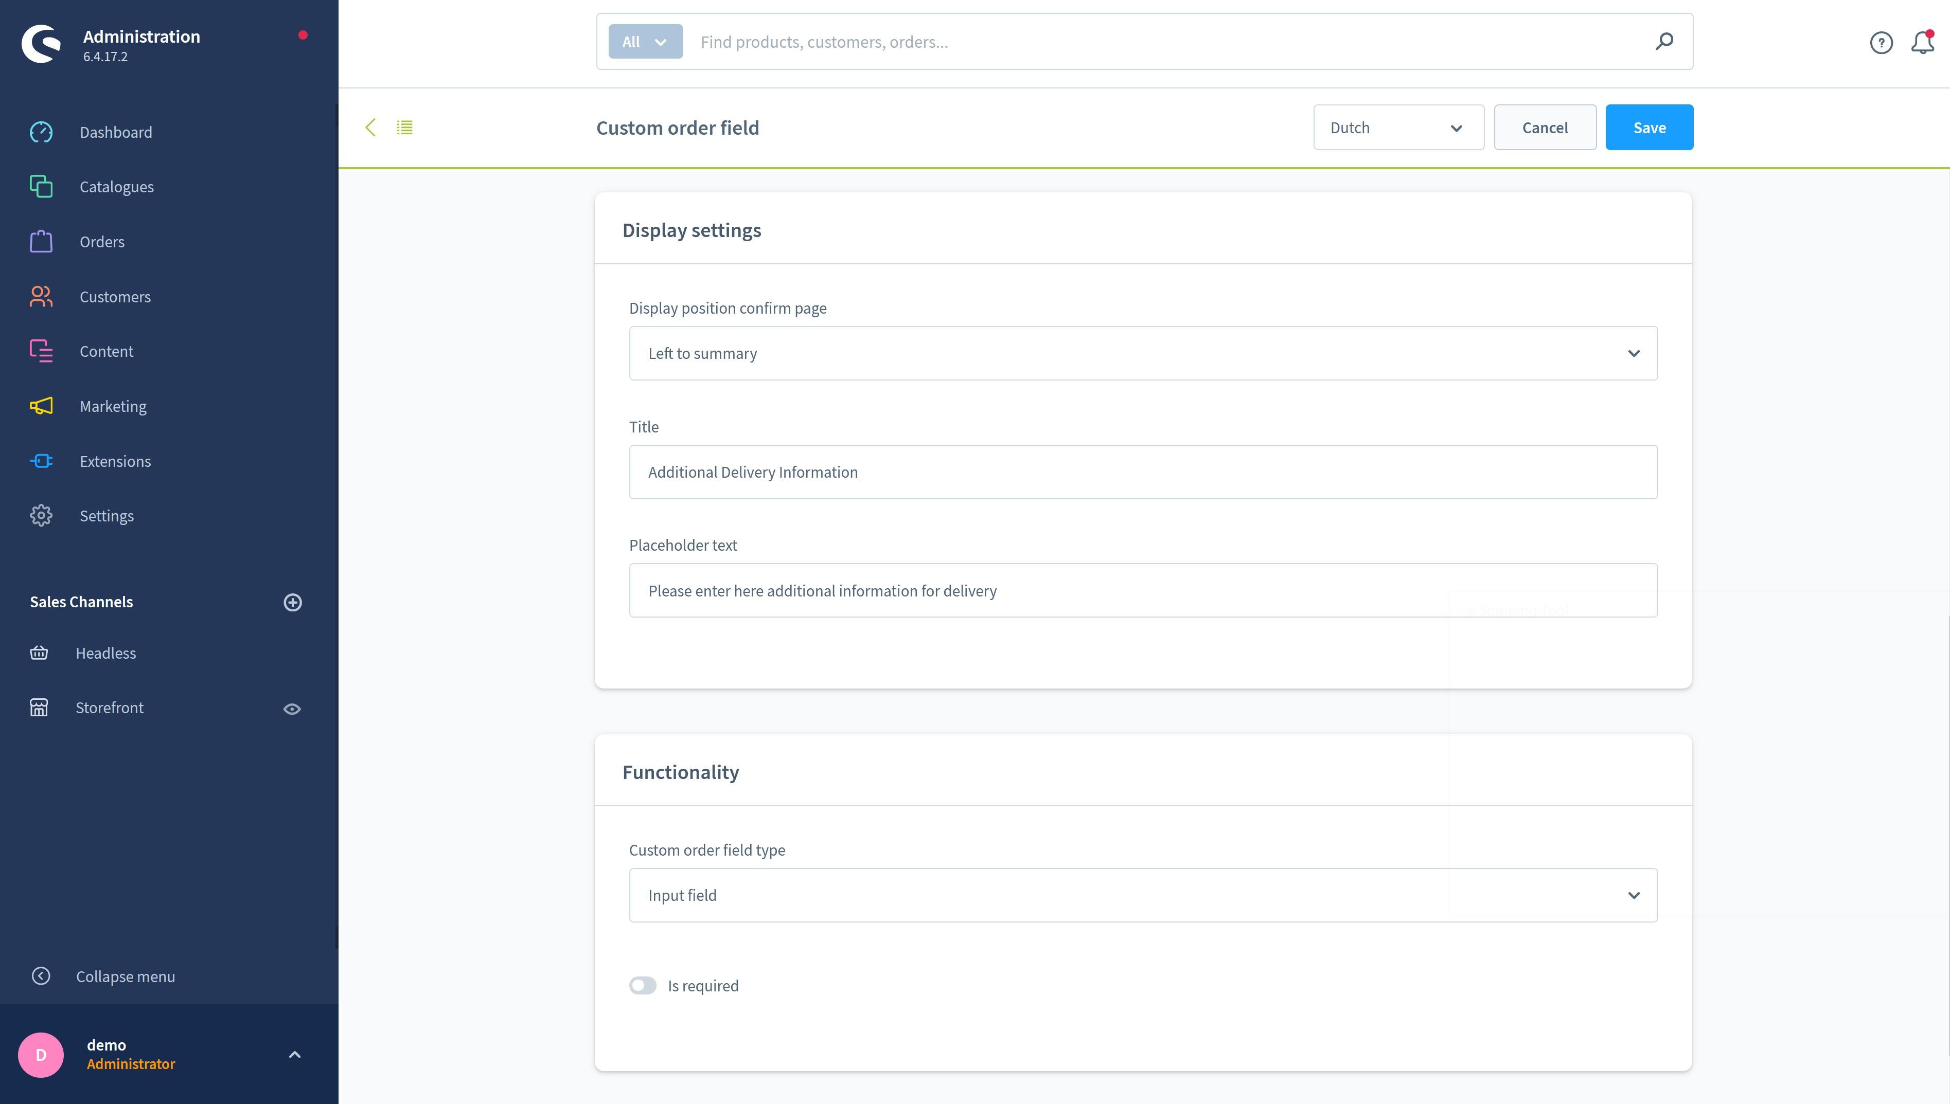The height and width of the screenshot is (1104, 1950).
Task: Open Marketing menu item
Action: [x=113, y=406]
